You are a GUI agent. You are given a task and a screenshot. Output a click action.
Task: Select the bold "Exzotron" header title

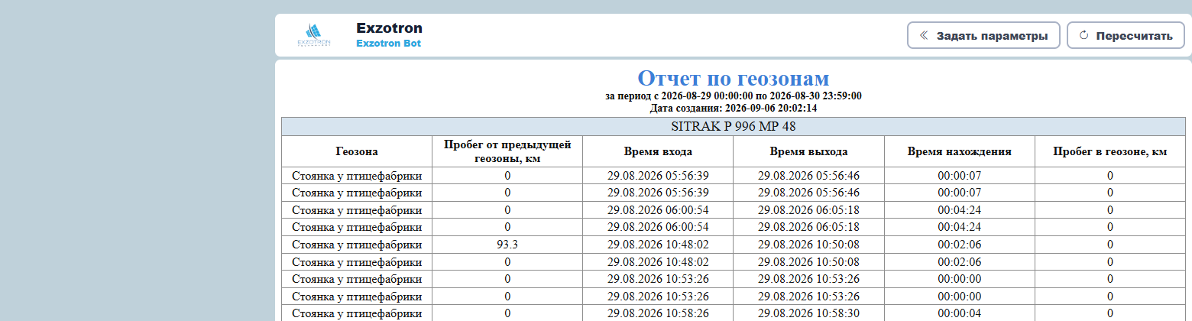(389, 28)
